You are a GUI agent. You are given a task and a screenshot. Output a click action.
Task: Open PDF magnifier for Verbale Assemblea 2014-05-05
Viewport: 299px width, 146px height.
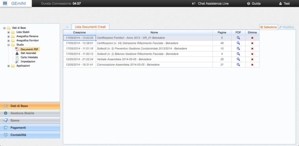238,59
